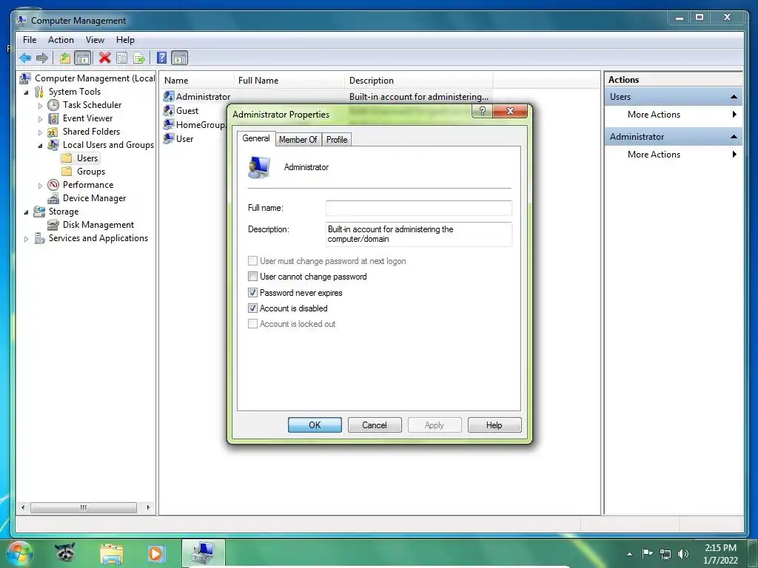This screenshot has width=758, height=568.
Task: Click the Back arrow toolbar icon
Action: (25, 58)
